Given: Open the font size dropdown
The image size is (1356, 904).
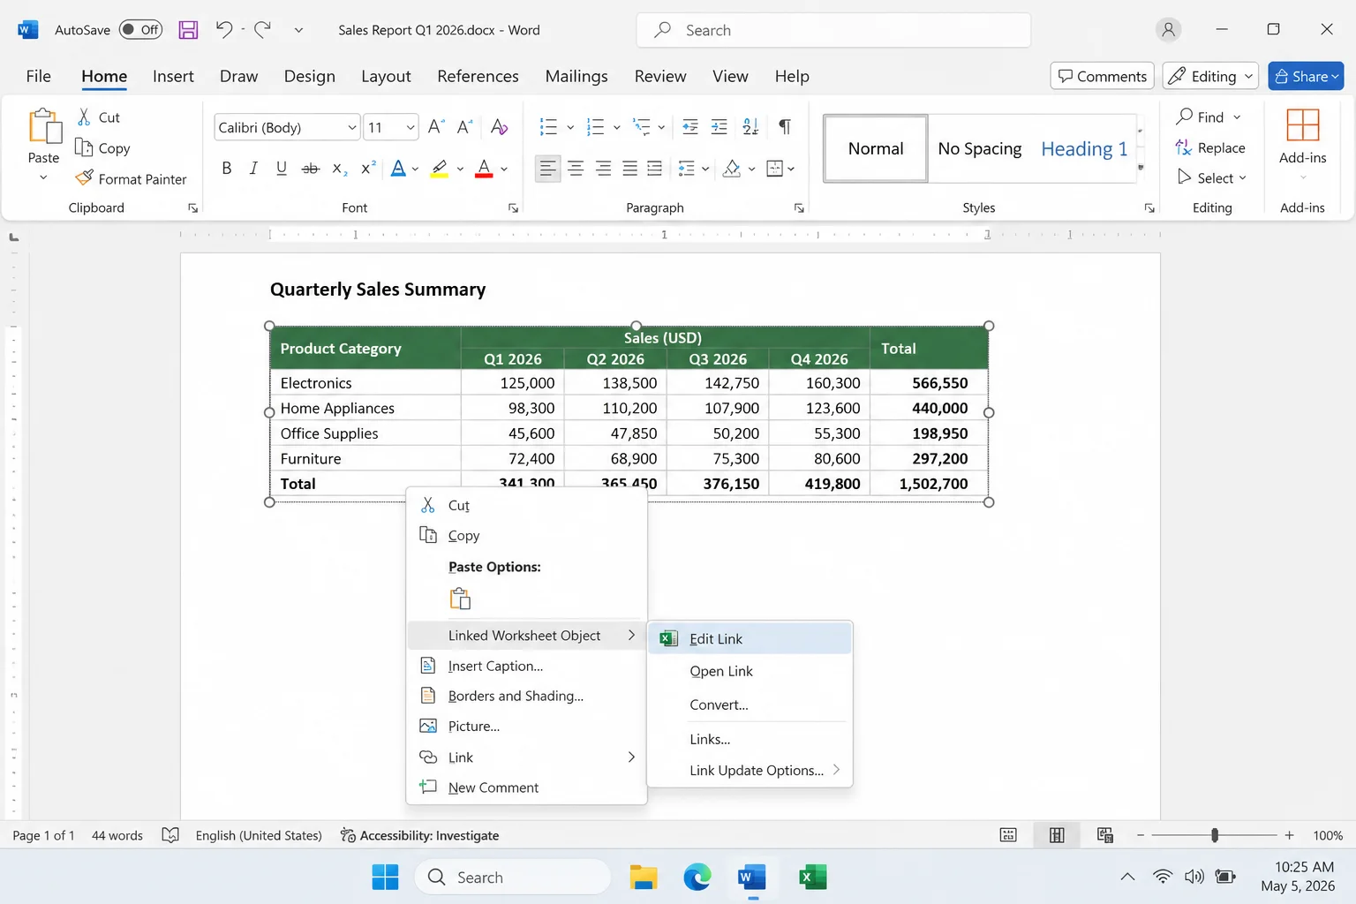Looking at the screenshot, I should [x=411, y=127].
